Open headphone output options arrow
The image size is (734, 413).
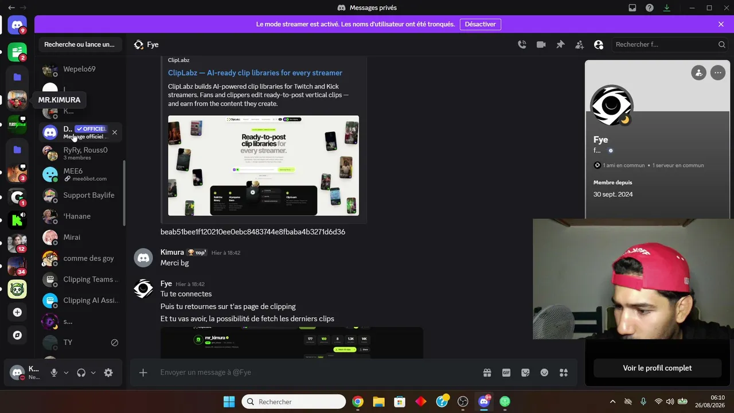point(93,373)
